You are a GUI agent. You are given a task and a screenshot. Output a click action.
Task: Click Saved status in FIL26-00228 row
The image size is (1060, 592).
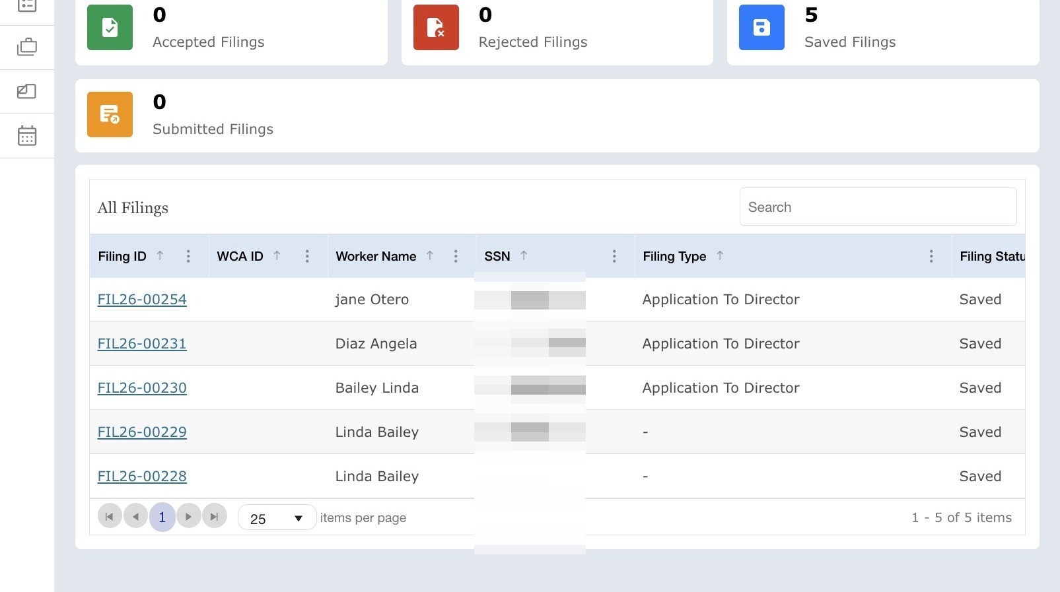pos(980,477)
